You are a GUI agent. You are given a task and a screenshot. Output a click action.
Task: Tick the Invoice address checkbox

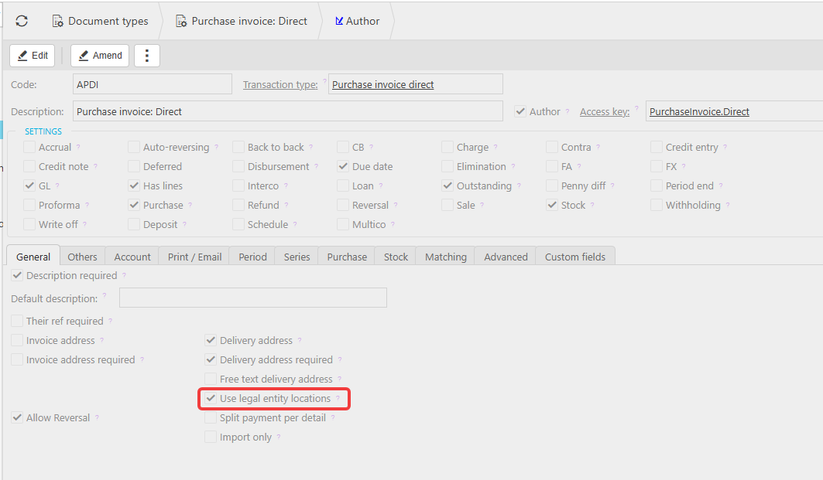point(17,341)
